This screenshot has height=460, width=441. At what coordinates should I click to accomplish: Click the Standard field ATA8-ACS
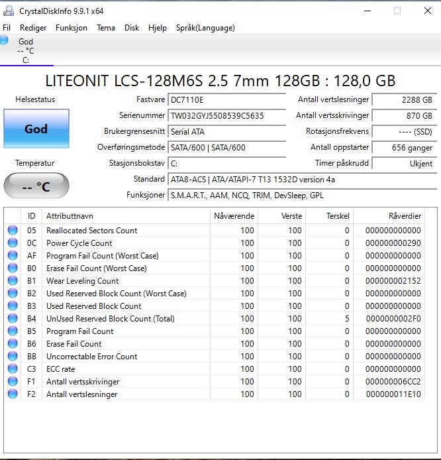(303, 179)
